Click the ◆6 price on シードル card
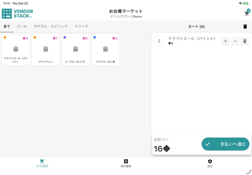The height and width of the screenshot is (175, 252). tap(85, 38)
